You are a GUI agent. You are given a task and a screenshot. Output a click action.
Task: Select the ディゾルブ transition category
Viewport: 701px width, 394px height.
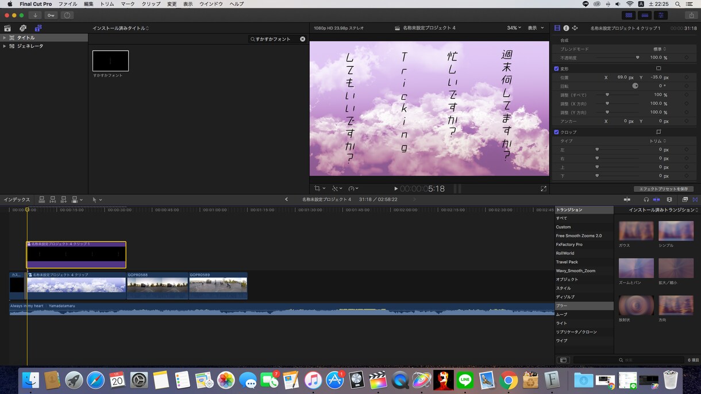click(x=584, y=297)
